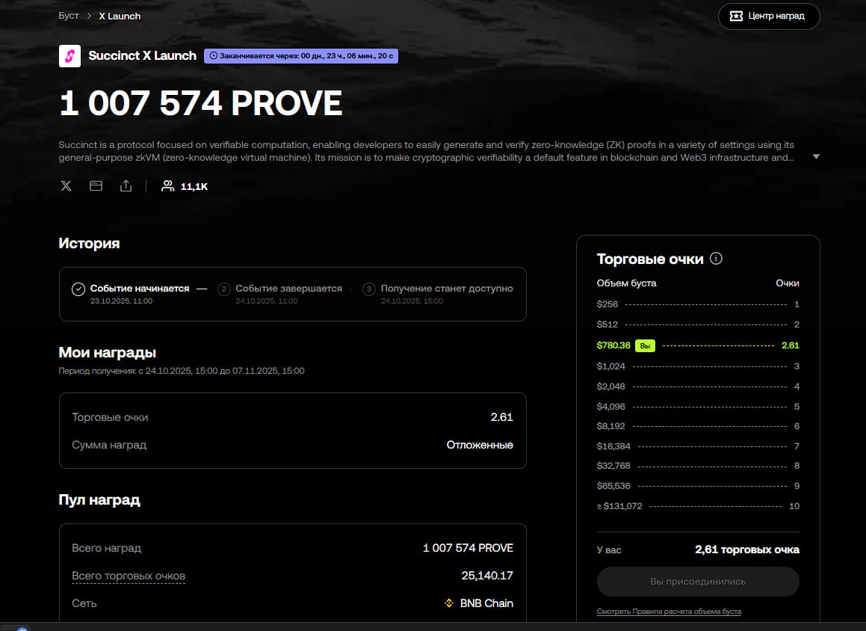Expand the full Succinct description text

click(x=816, y=157)
